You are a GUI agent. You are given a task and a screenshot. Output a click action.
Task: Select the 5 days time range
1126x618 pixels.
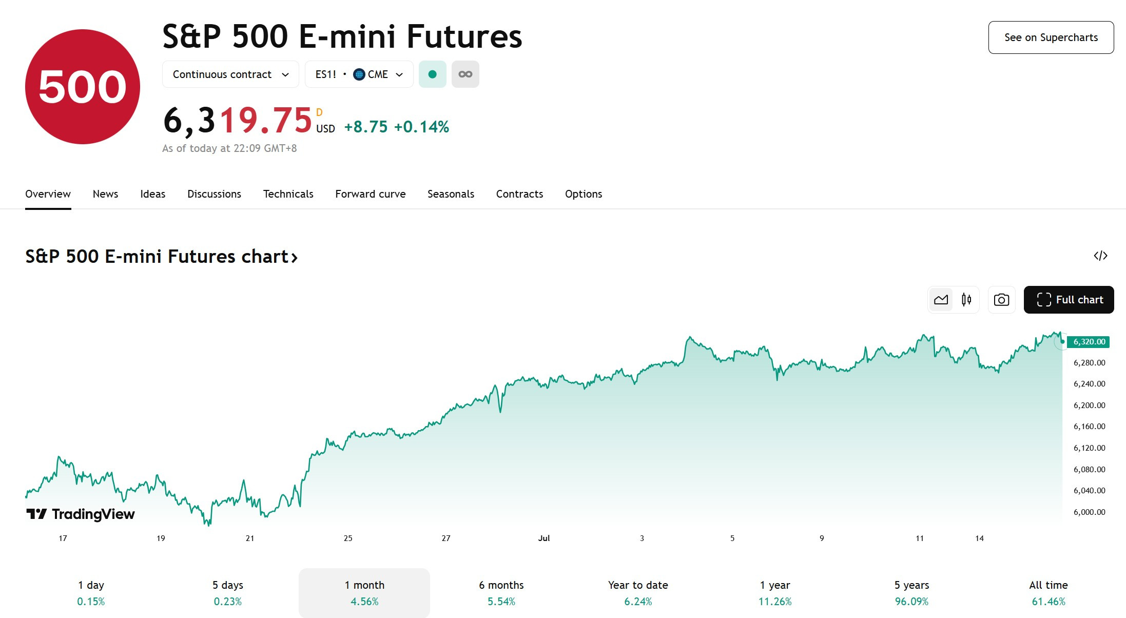click(228, 593)
